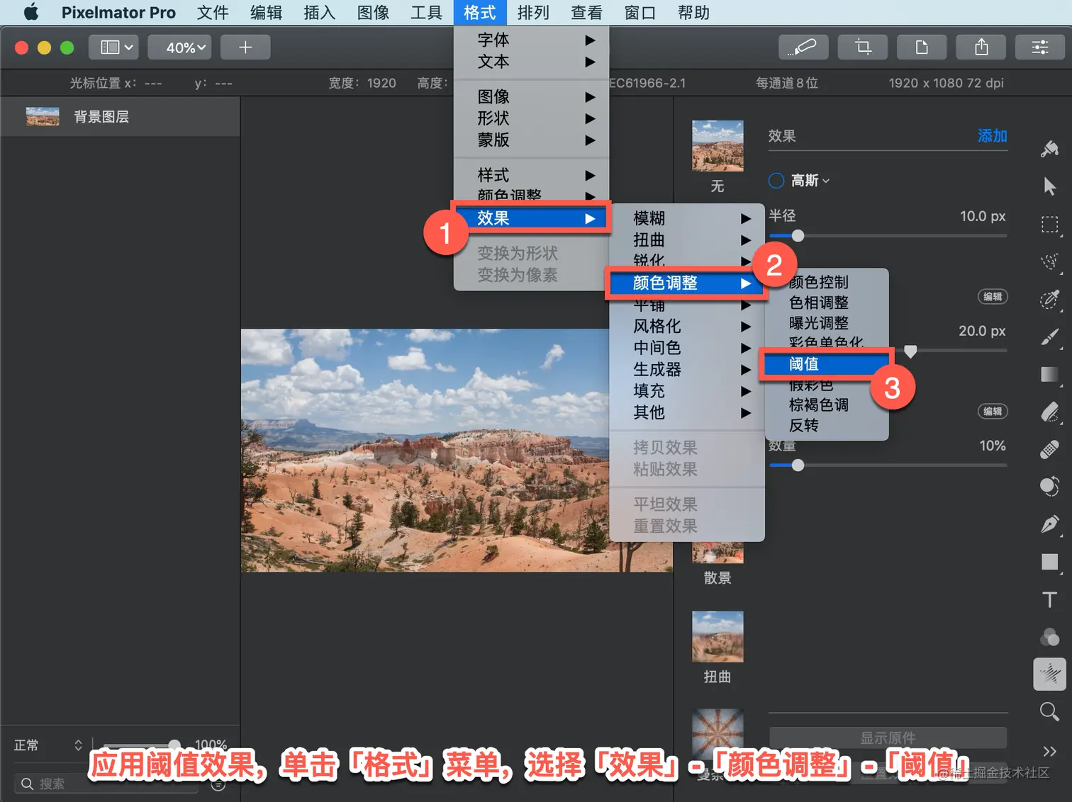Click the active Effects star tool
Viewport: 1072px width, 802px height.
pyautogui.click(x=1049, y=674)
